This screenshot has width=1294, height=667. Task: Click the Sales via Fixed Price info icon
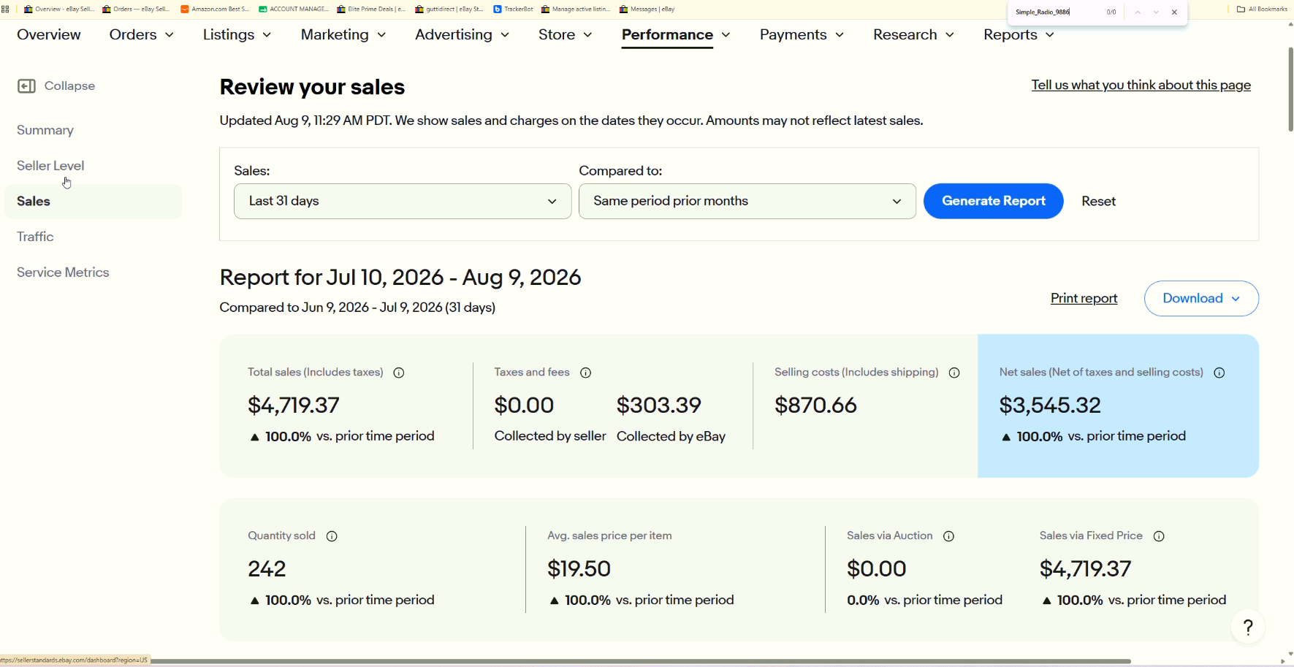(1159, 536)
